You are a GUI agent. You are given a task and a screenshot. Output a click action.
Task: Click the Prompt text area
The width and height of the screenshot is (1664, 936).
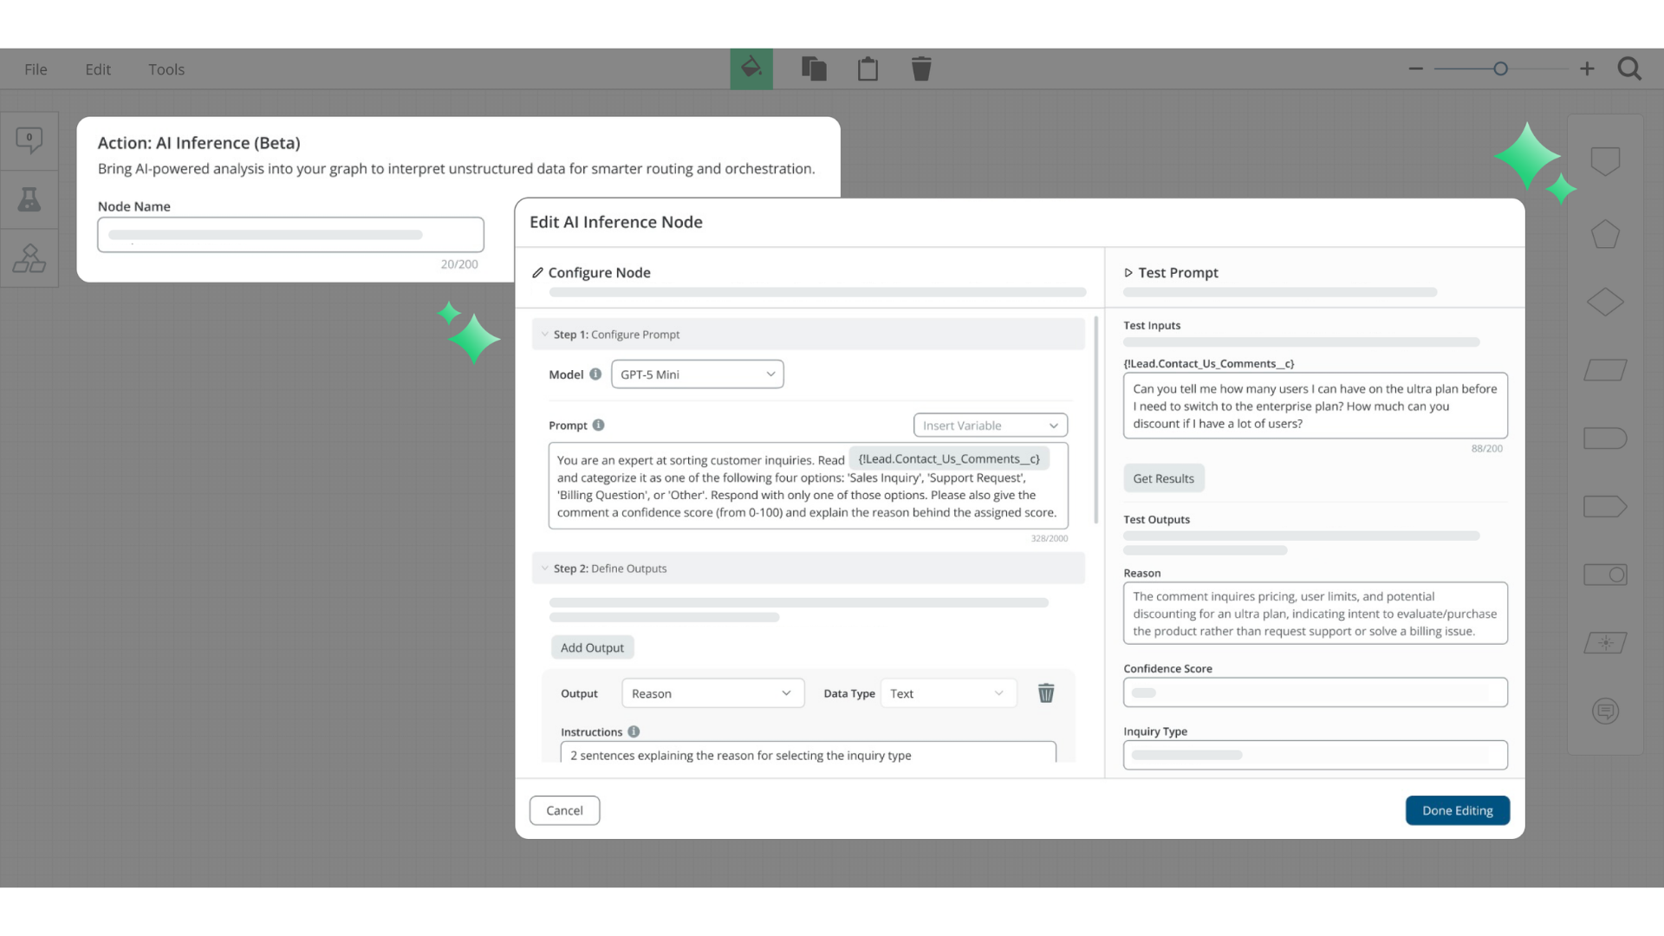pyautogui.click(x=809, y=486)
